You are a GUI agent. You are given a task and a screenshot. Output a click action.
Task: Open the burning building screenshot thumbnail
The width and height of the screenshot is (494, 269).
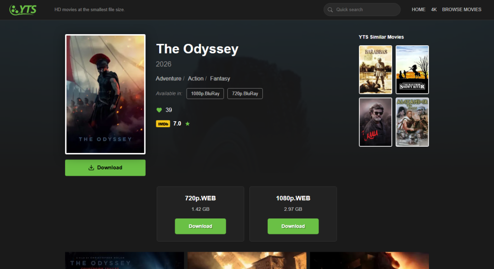click(247, 260)
